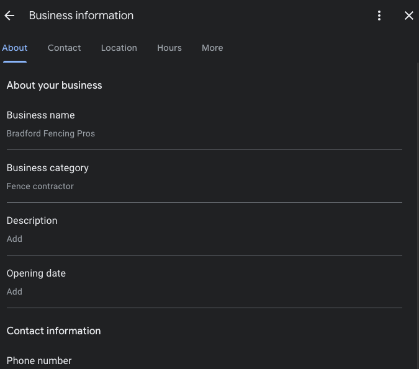
Task: Switch to the Contact tab
Action: [x=64, y=48]
